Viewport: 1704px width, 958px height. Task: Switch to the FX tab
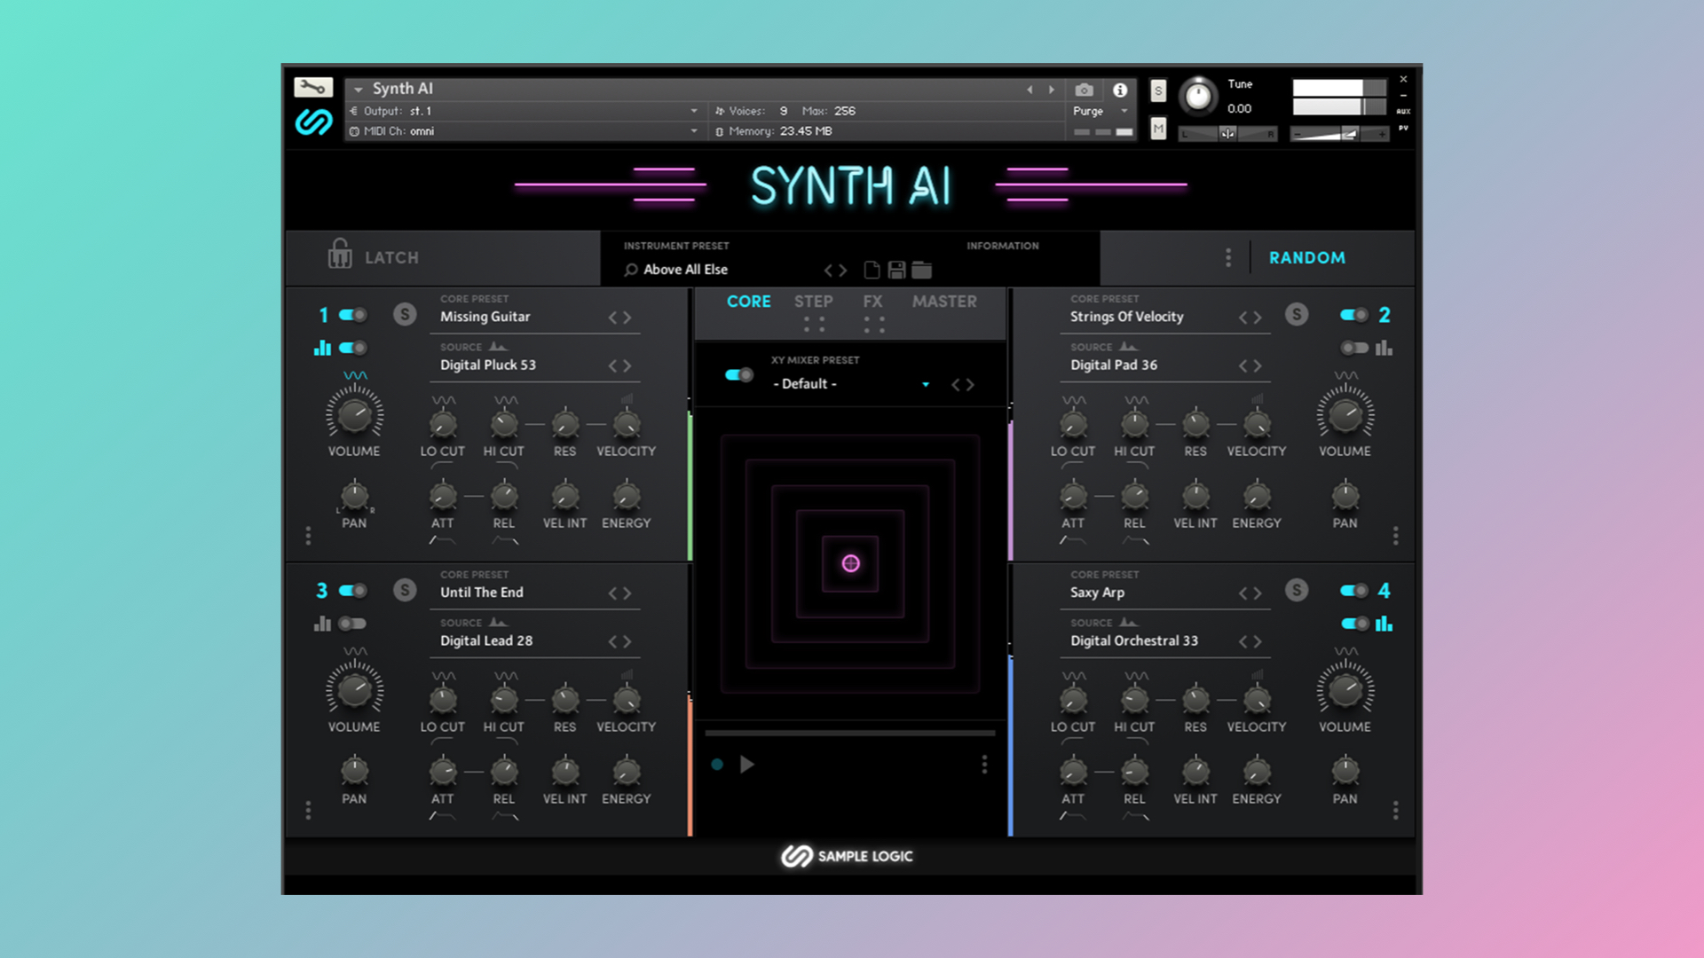pos(872,302)
